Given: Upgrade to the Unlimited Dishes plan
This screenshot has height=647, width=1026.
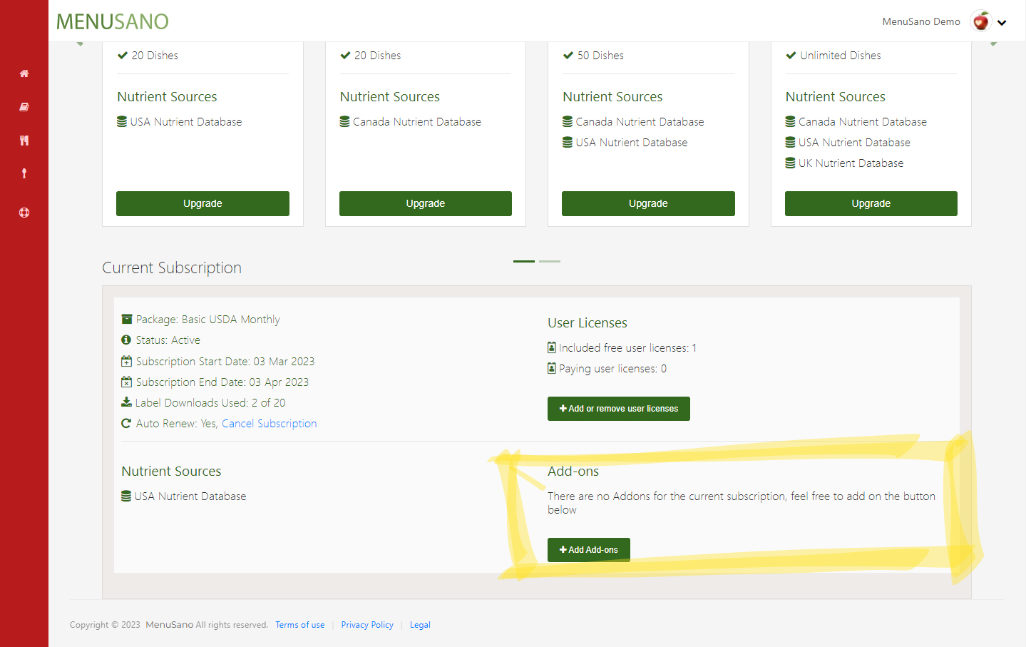Looking at the screenshot, I should [871, 203].
